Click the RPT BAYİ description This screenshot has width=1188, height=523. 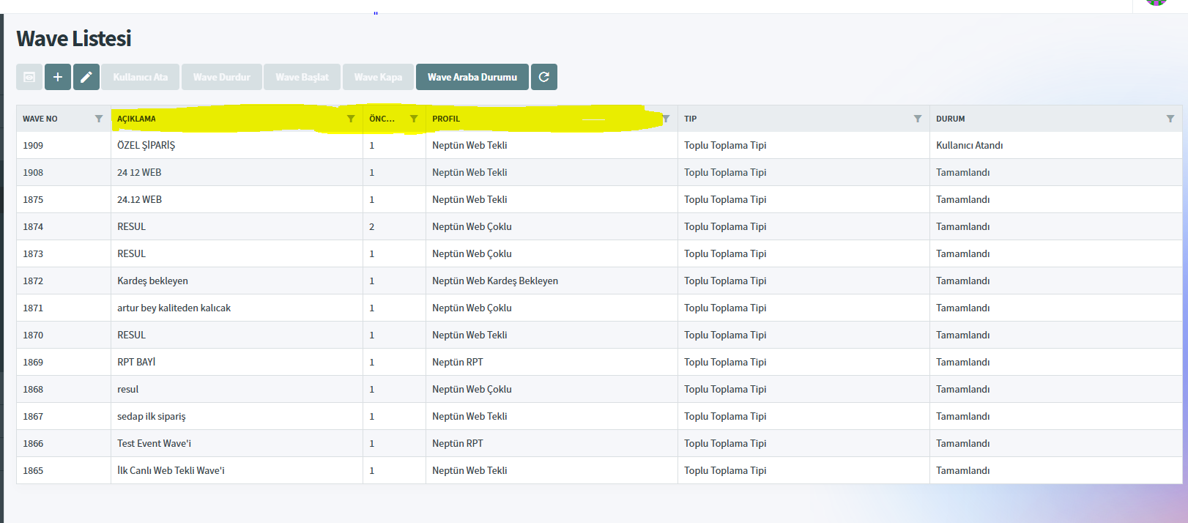[136, 362]
